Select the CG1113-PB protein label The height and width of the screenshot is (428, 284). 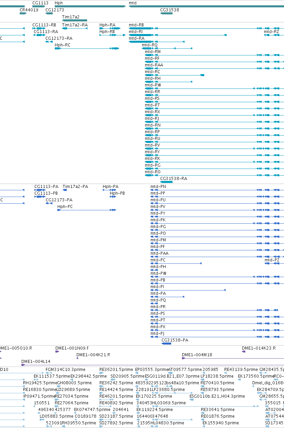(46, 193)
